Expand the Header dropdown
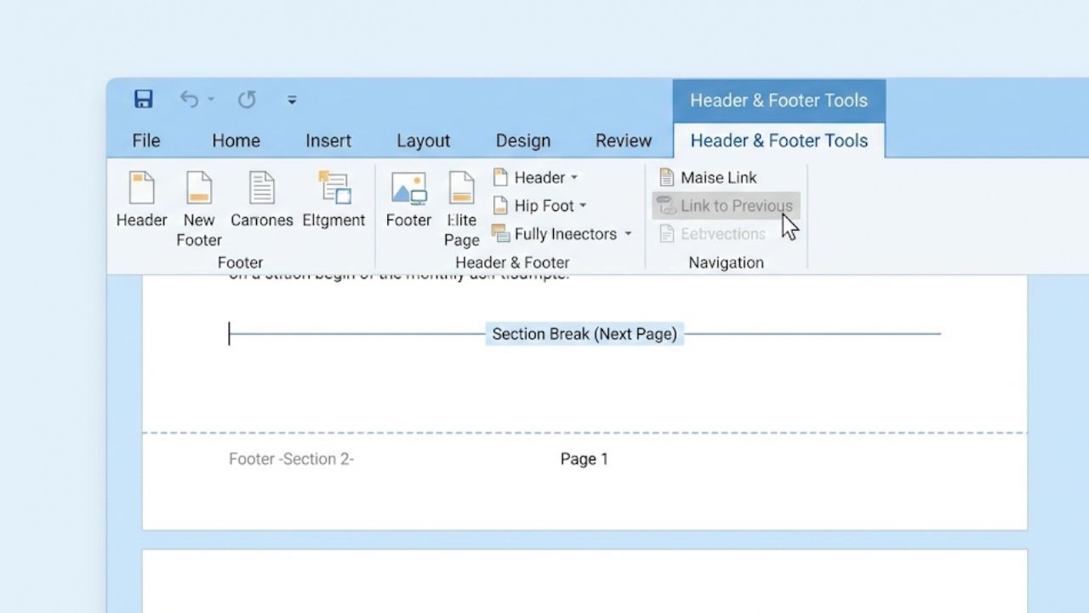 536,177
